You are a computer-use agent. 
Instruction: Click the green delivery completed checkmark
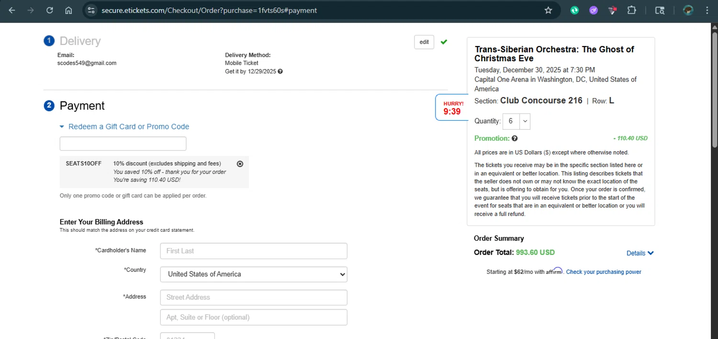[444, 42]
